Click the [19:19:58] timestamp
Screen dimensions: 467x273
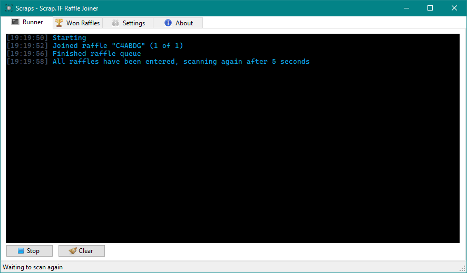(27, 62)
